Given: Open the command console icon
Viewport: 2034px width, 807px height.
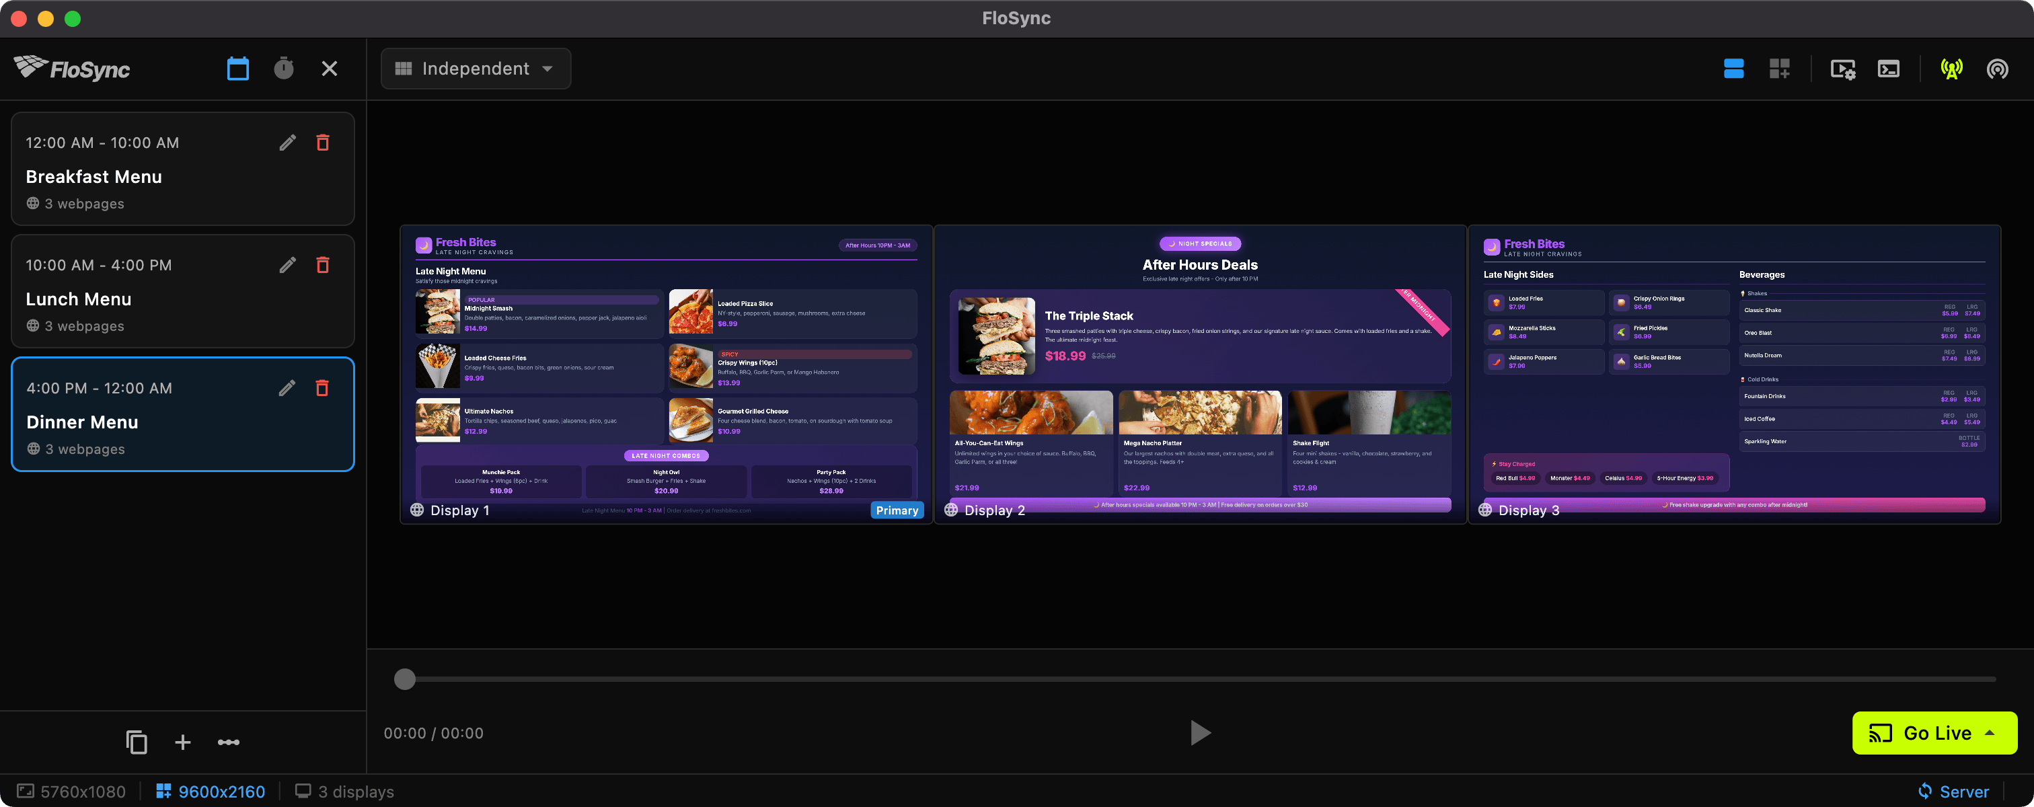Looking at the screenshot, I should click(x=1888, y=69).
